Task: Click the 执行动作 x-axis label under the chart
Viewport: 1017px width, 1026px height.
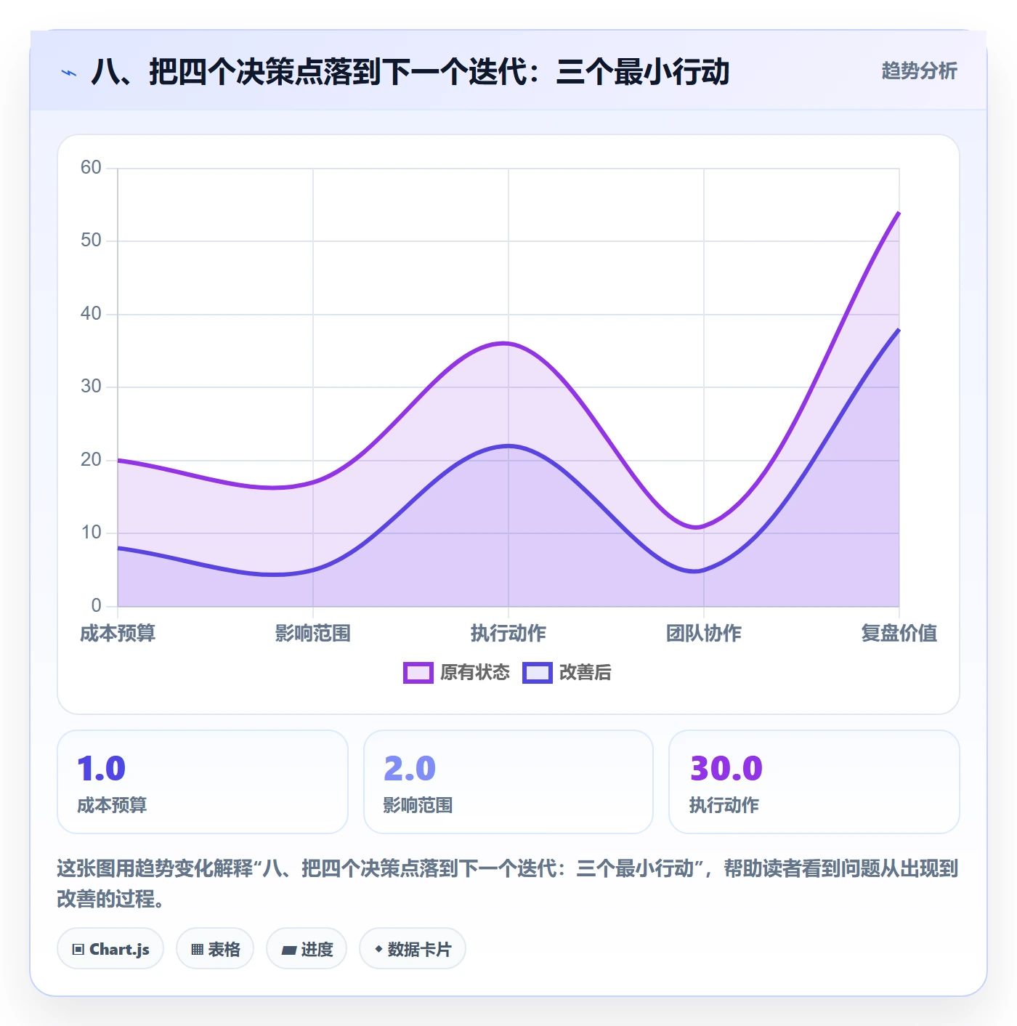Action: pyautogui.click(x=508, y=634)
